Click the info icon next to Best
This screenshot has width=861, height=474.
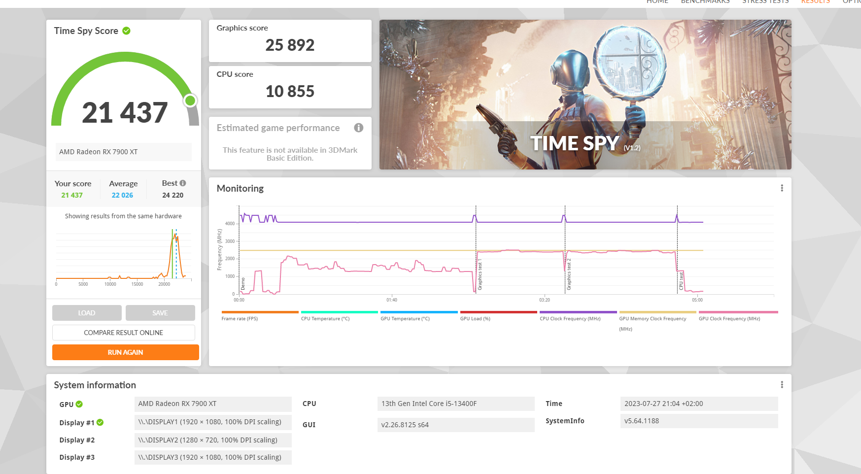point(183,183)
